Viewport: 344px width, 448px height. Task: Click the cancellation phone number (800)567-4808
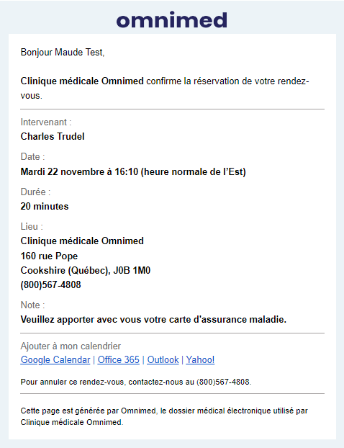coord(223,382)
